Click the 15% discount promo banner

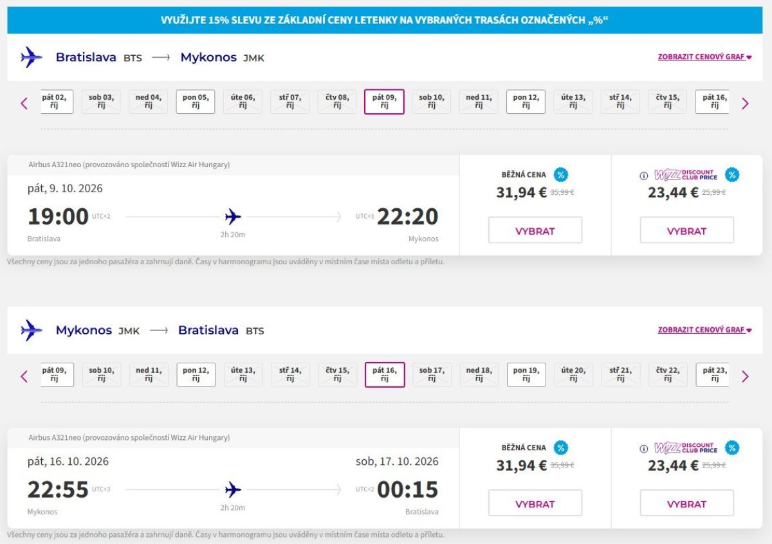pos(385,20)
